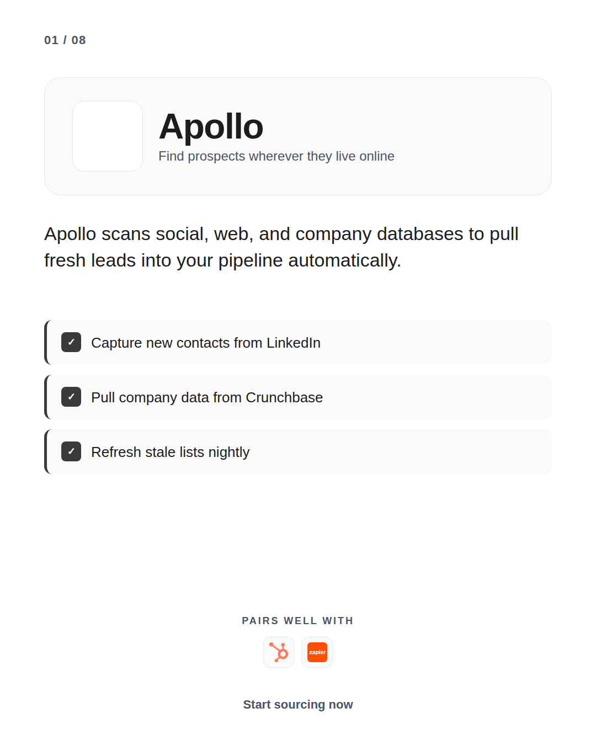Click the blank Apollo logo tile
This screenshot has width=596, height=745.
click(108, 136)
